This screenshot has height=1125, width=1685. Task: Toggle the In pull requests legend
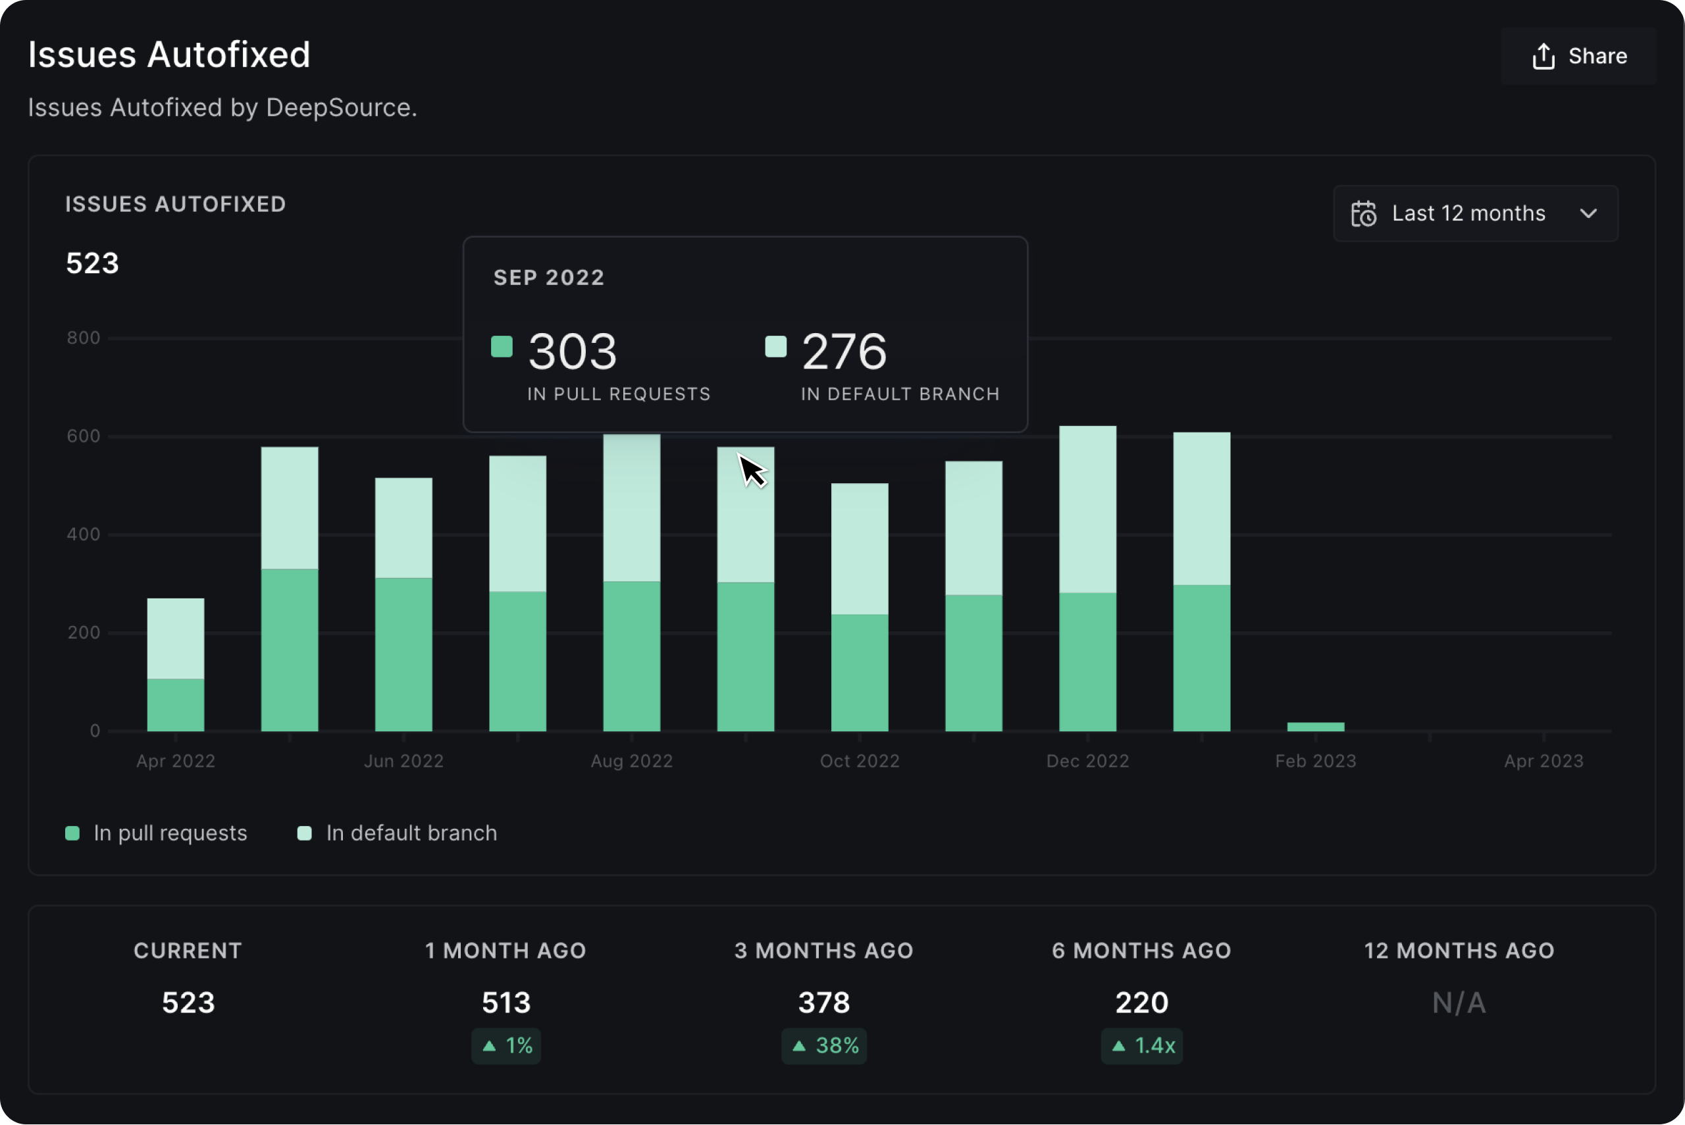coord(170,833)
